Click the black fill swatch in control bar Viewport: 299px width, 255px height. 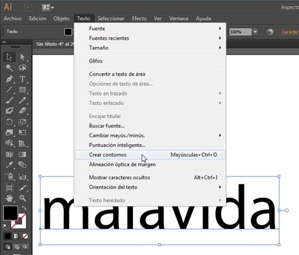click(x=68, y=32)
